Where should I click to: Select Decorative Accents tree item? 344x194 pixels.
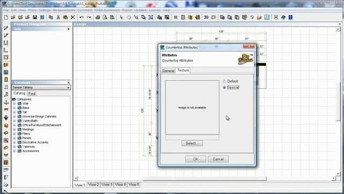coord(35,142)
